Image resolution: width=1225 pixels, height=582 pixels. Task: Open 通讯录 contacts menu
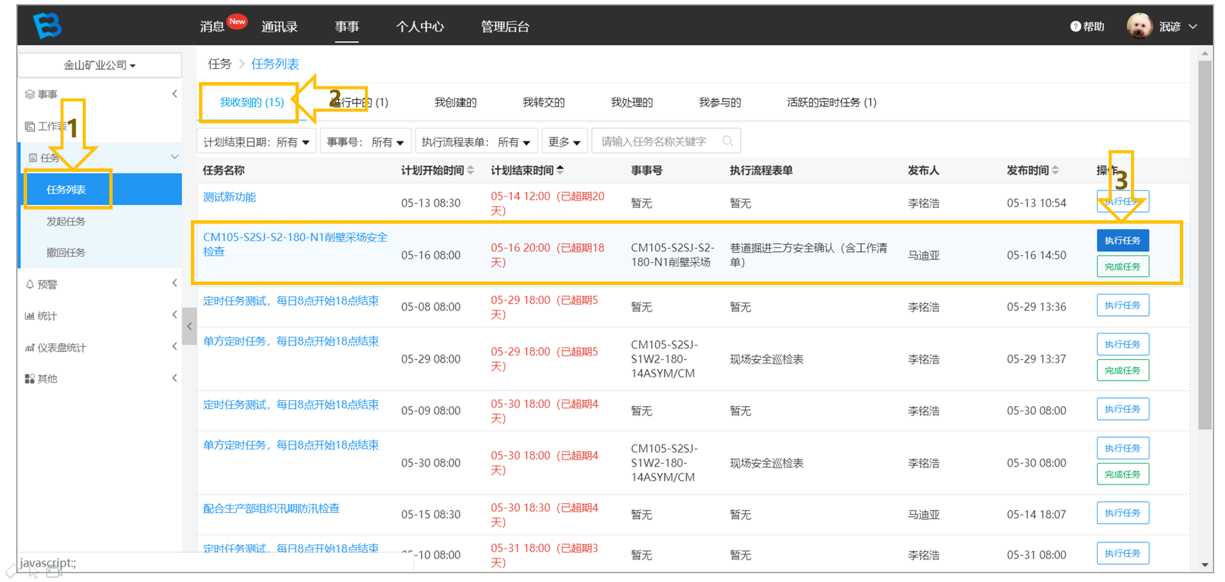click(x=279, y=26)
